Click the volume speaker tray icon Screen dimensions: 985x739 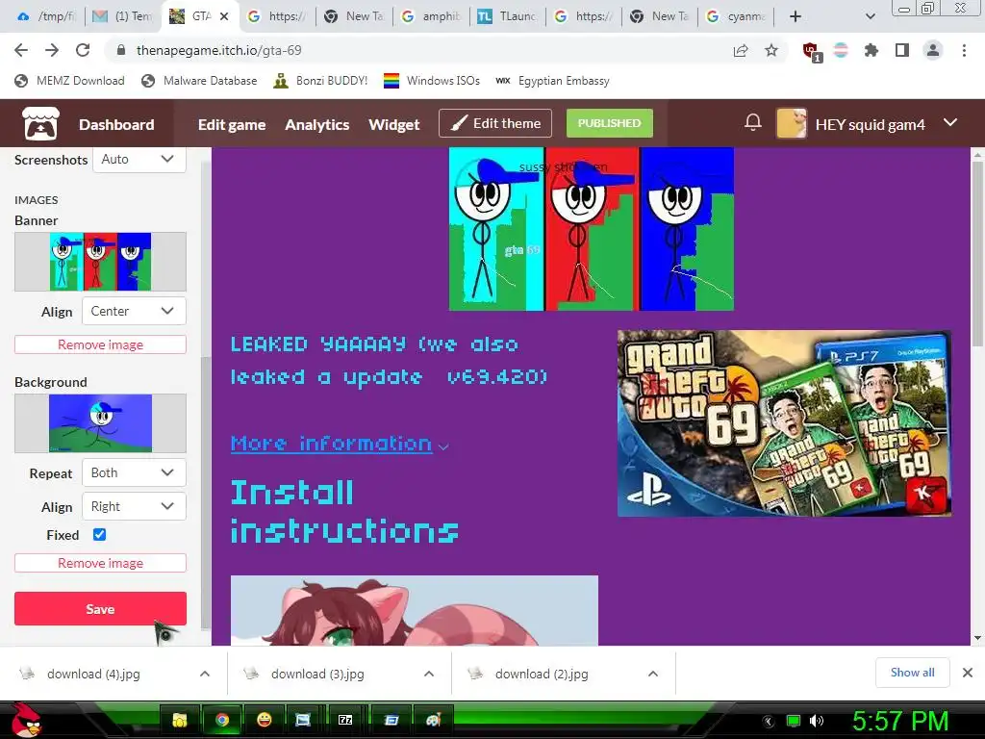[x=816, y=721]
